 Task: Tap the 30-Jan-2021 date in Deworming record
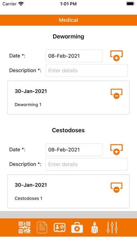(31, 91)
